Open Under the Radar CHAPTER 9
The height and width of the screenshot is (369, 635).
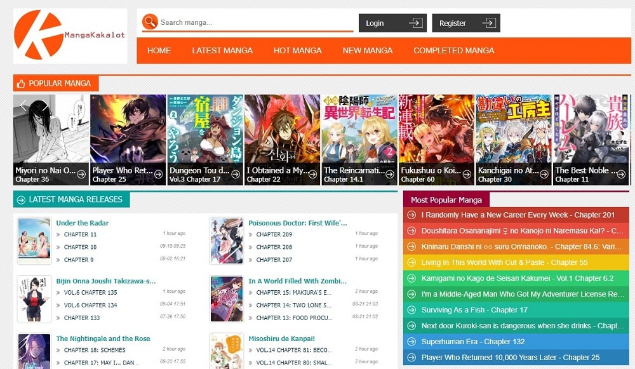pos(79,260)
